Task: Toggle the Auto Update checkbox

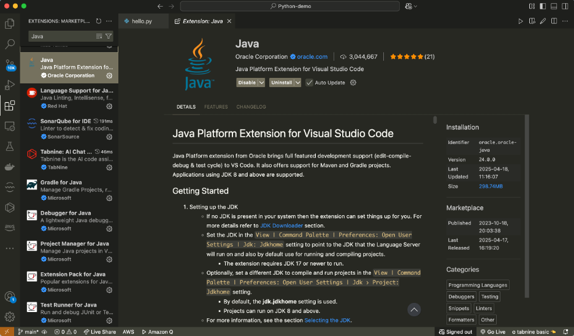Action: [310, 83]
